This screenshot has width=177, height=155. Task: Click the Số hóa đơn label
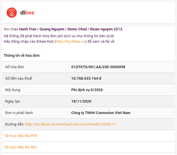pos(14,67)
